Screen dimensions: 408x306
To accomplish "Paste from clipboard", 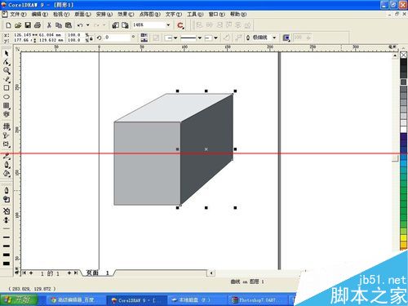I will [69, 25].
